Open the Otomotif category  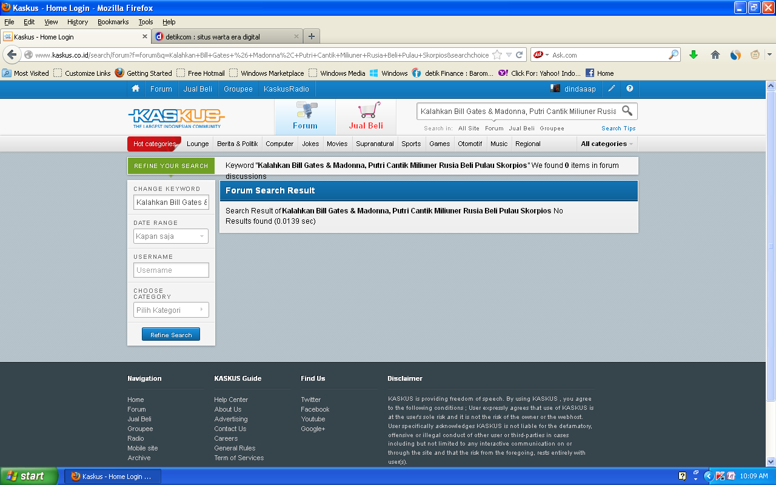click(x=470, y=144)
